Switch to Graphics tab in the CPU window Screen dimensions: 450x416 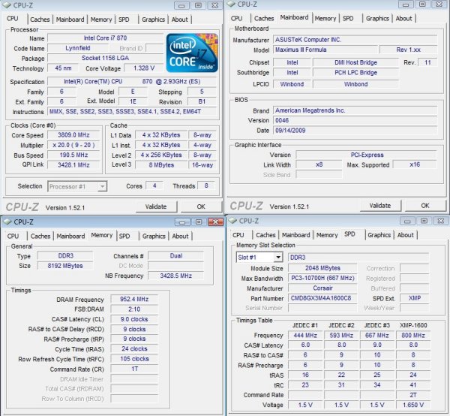(x=153, y=20)
